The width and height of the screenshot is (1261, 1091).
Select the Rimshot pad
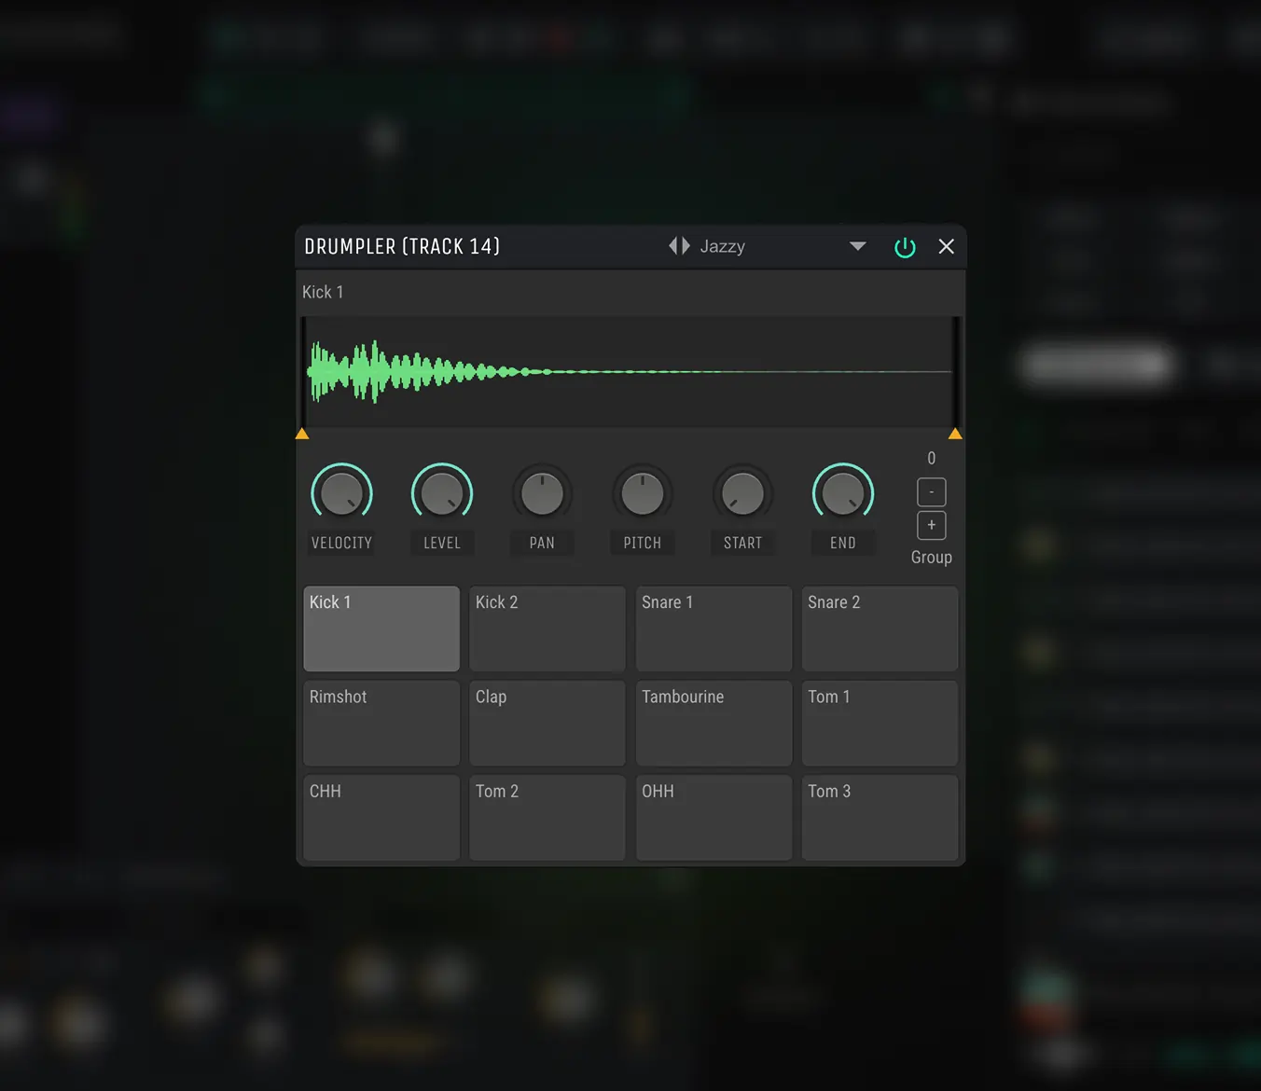(x=381, y=723)
